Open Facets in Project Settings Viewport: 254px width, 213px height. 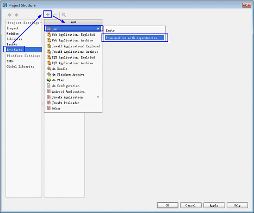[11, 44]
